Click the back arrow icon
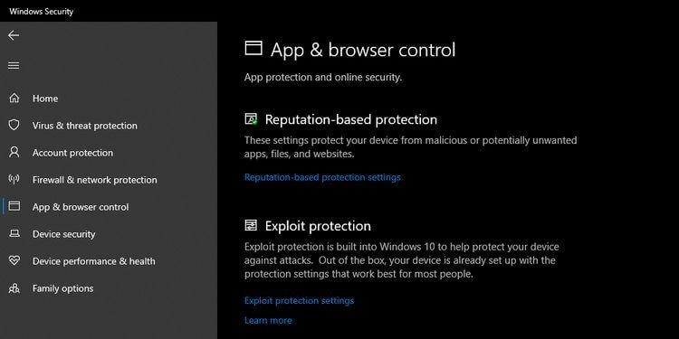 point(14,35)
